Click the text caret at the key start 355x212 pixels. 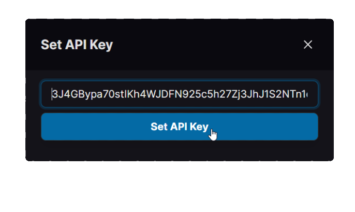pos(52,94)
